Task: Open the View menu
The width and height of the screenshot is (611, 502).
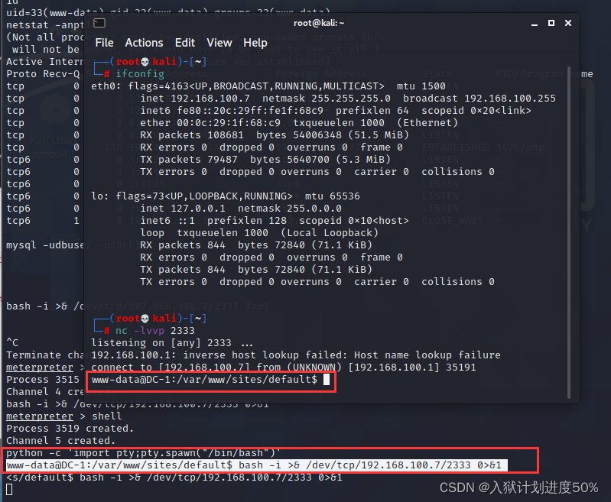Action: [219, 43]
